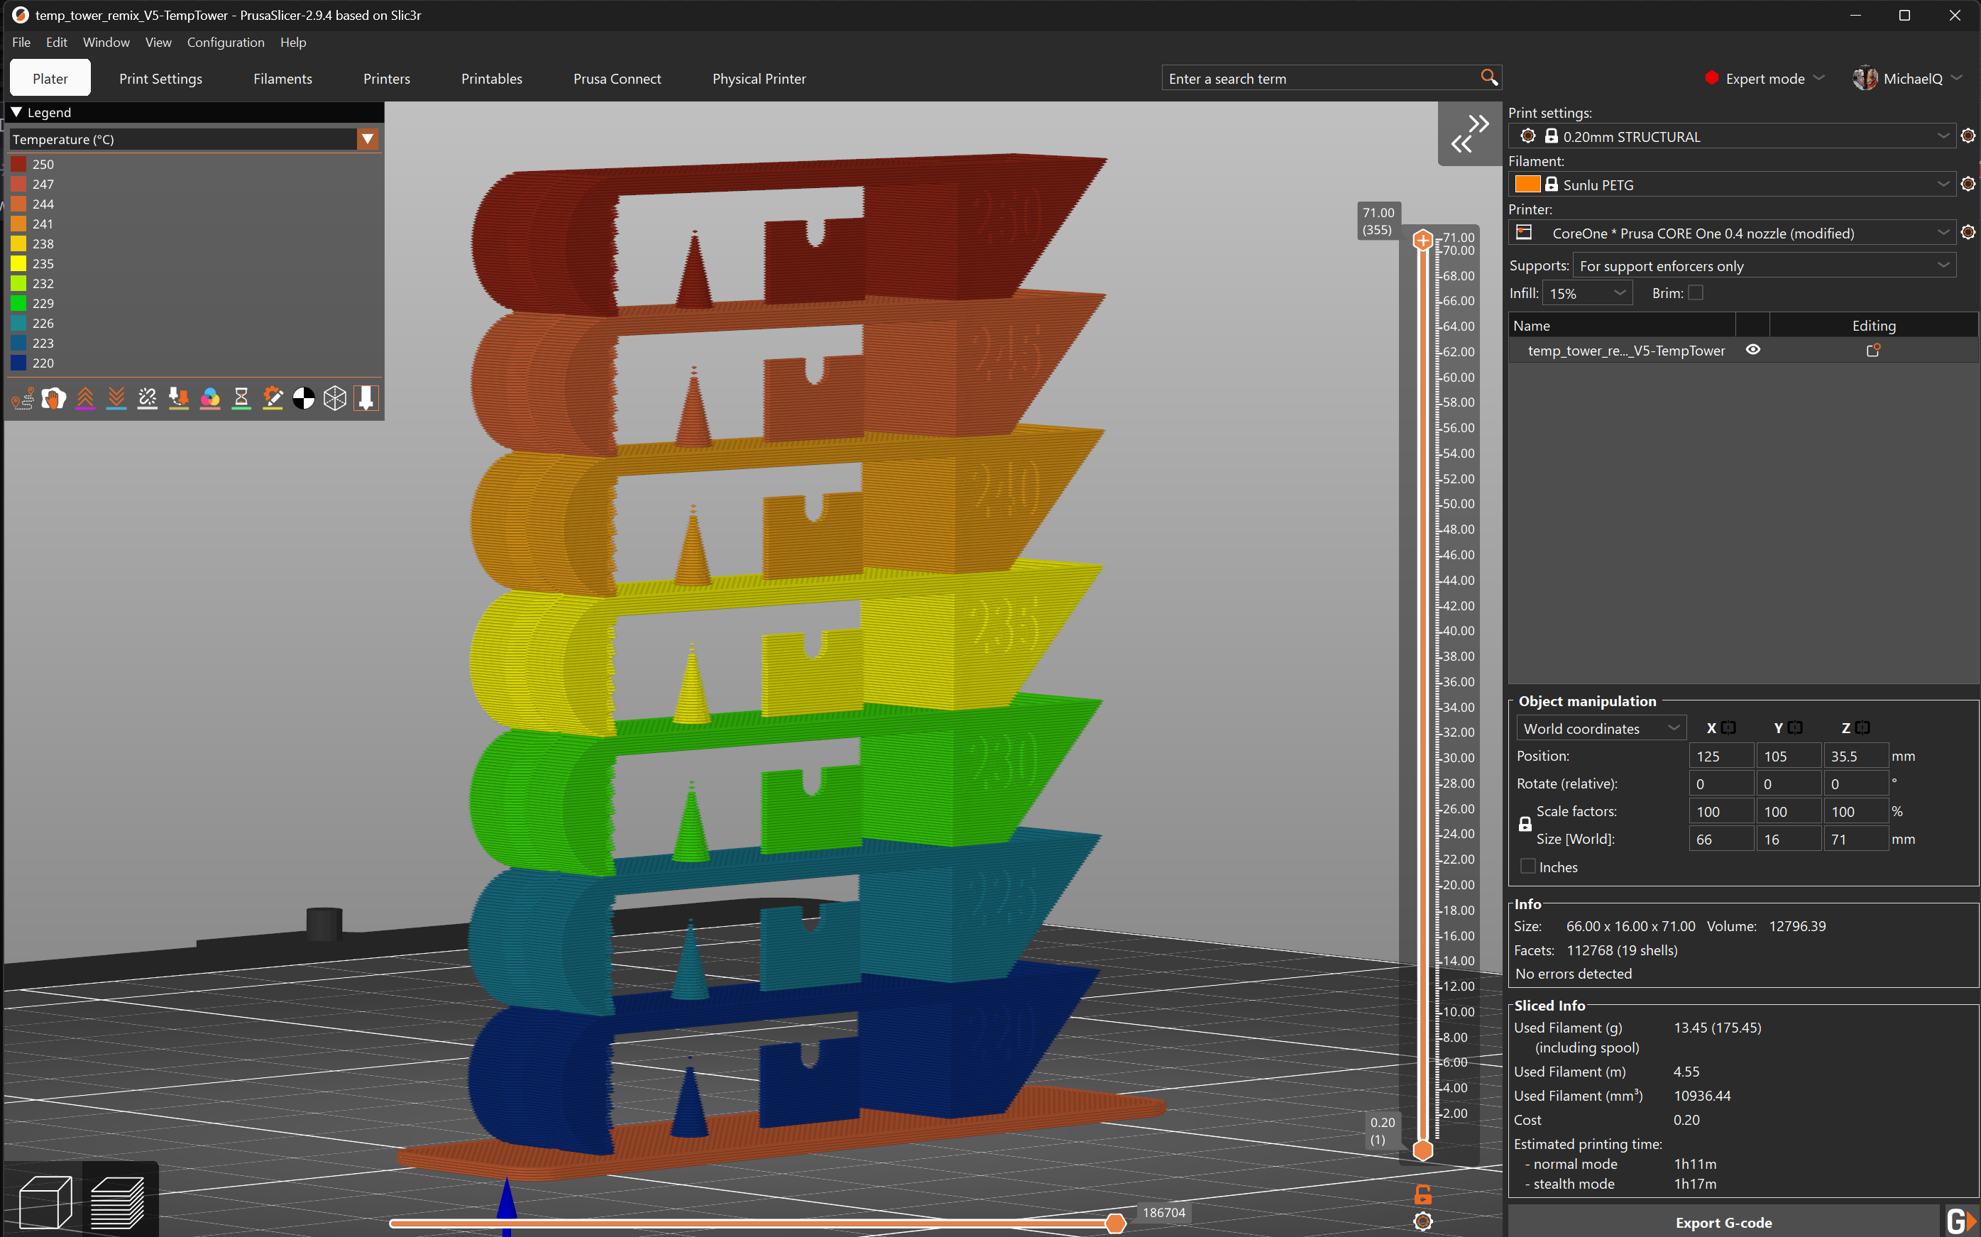Open World coordinates dropdown
This screenshot has height=1237, width=1981.
coord(1601,728)
